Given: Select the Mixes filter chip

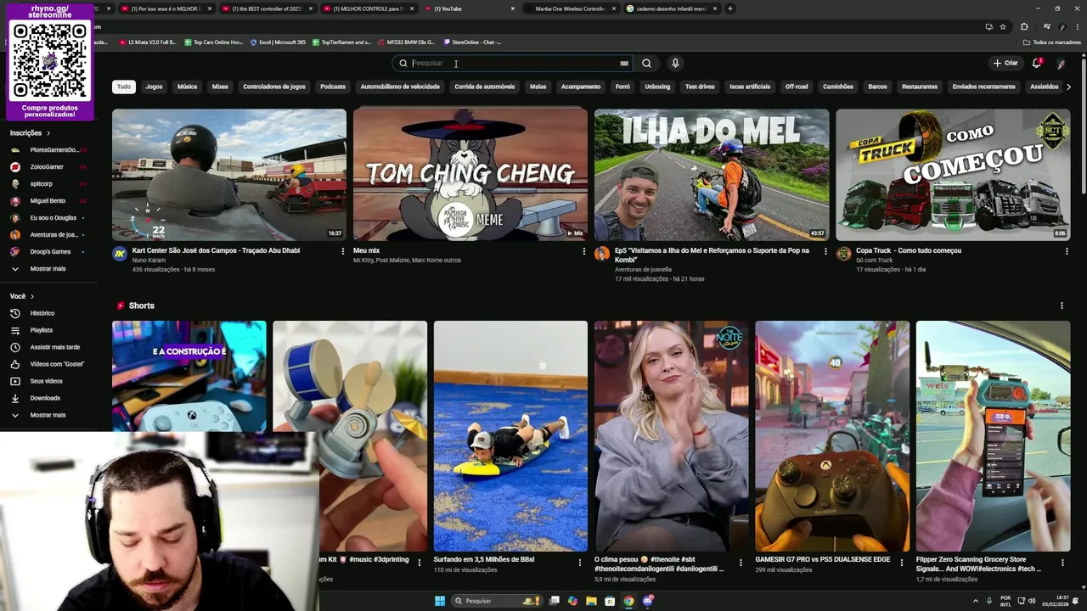Looking at the screenshot, I should (220, 87).
